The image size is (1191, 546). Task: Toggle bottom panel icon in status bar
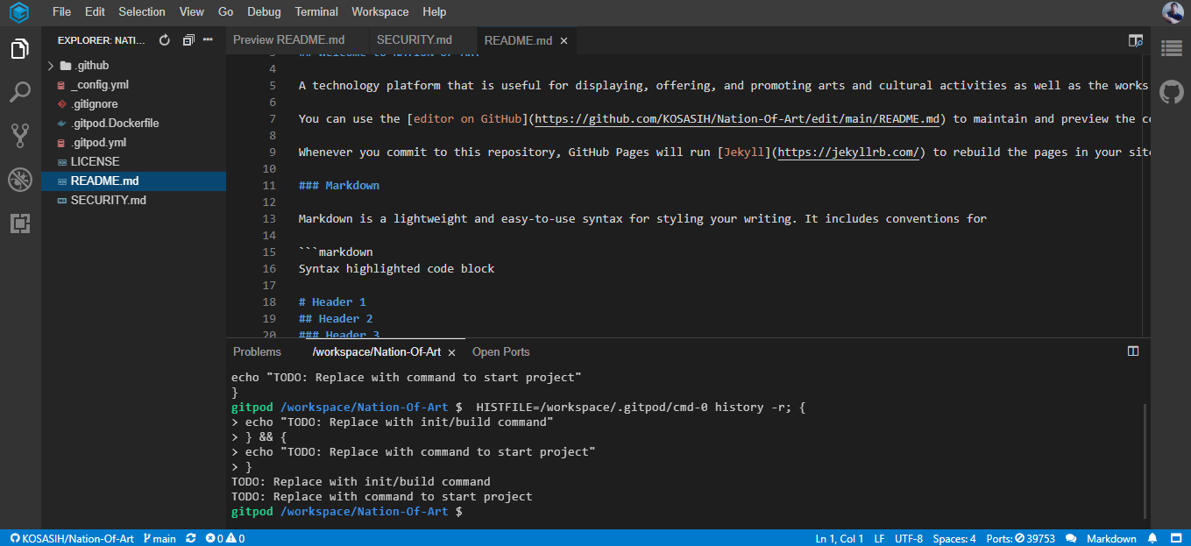point(1175,538)
